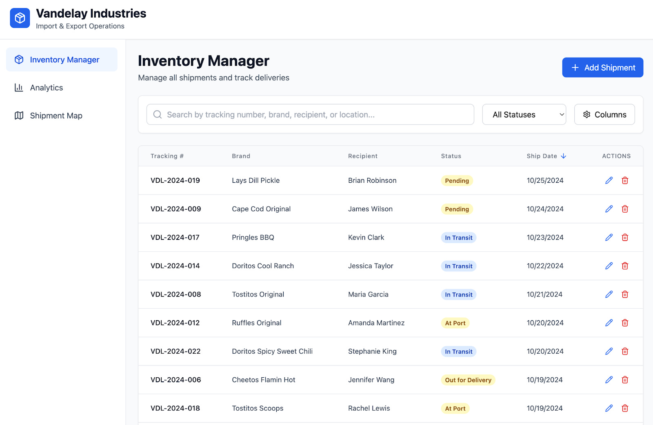
Task: Sort by Tracking # column header
Action: (x=167, y=156)
